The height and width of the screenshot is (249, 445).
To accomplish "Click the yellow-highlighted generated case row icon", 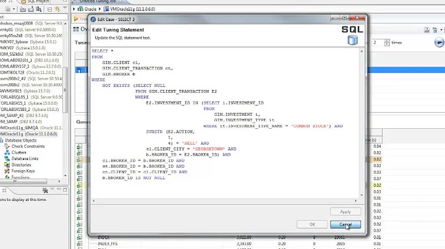I will pos(79,186).
